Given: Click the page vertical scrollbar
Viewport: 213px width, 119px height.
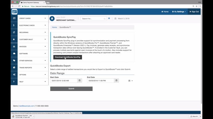Looking at the screenshot, I should coord(201,57).
